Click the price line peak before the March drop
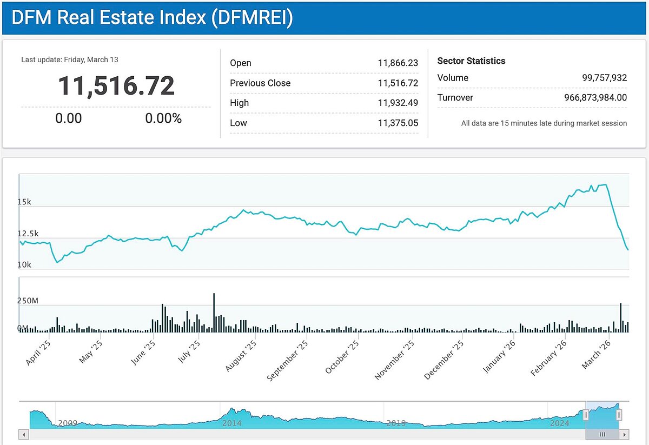Image resolution: width=649 pixels, height=445 pixels. click(605, 185)
